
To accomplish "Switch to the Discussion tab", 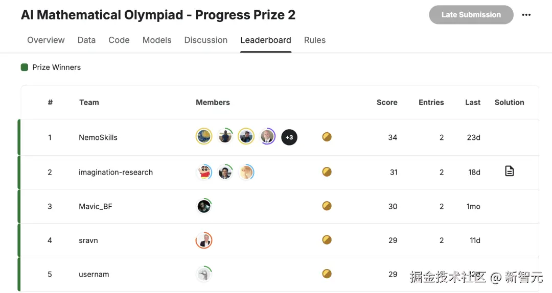I will tap(205, 40).
